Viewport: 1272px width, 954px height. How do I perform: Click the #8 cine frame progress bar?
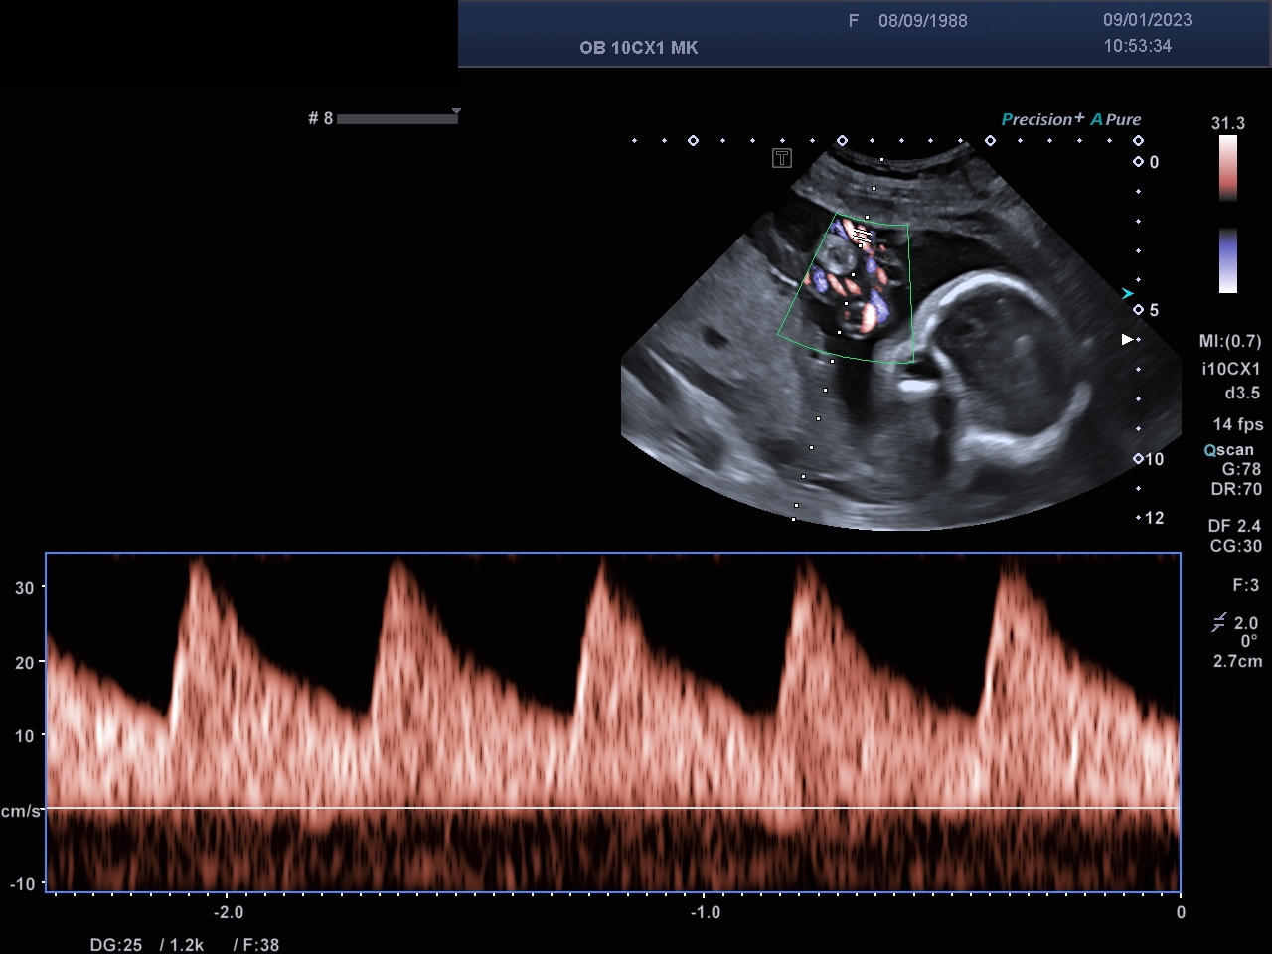pos(397,119)
